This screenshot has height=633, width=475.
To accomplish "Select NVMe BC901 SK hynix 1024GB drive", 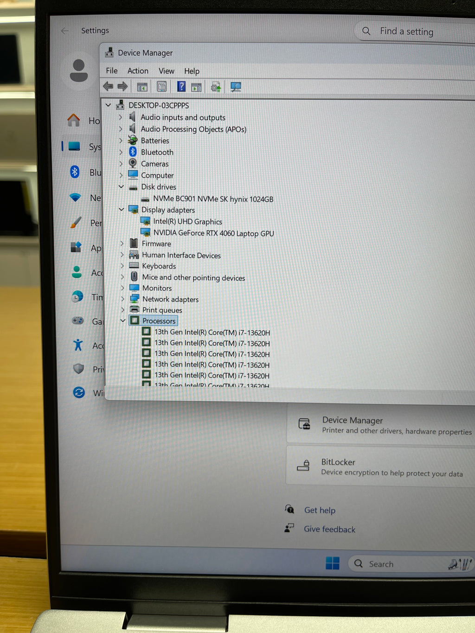I will [213, 199].
